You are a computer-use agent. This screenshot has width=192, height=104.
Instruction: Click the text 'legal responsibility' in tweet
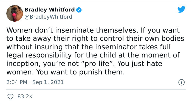pyautogui.click(x=39, y=55)
